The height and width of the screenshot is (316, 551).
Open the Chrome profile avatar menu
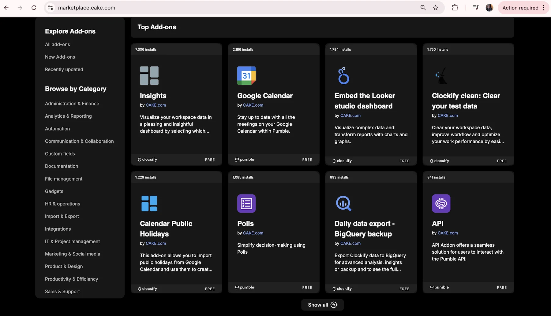click(x=489, y=8)
